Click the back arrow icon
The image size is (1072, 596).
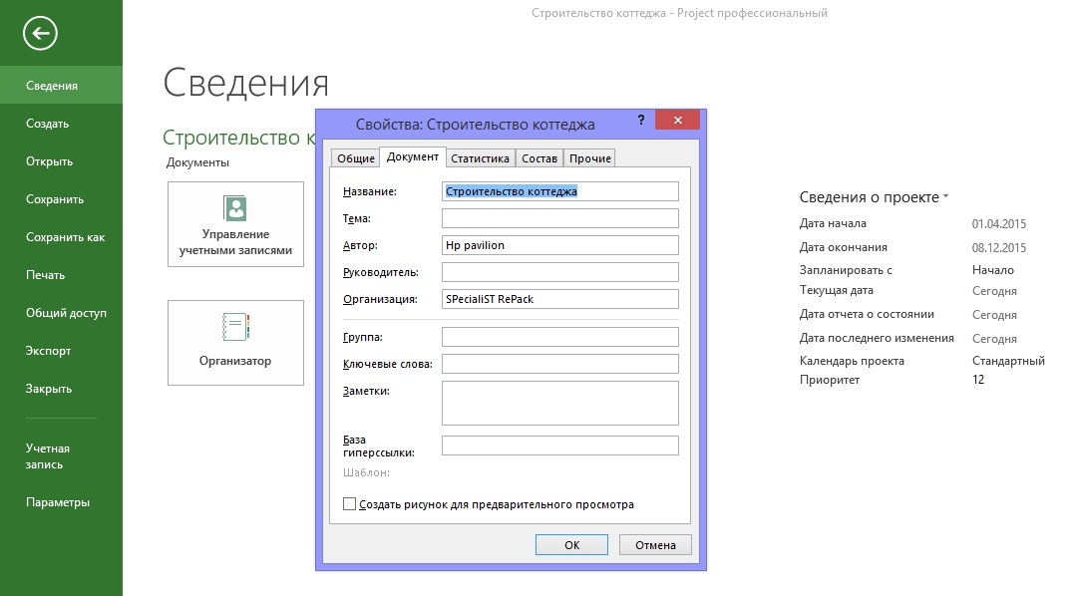41,34
